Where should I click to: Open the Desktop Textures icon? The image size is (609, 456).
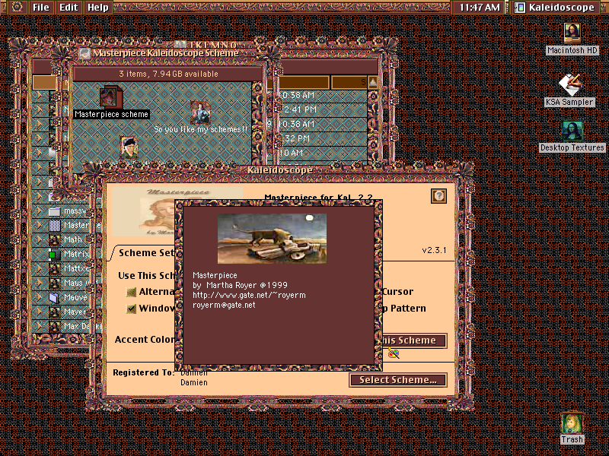point(572,131)
